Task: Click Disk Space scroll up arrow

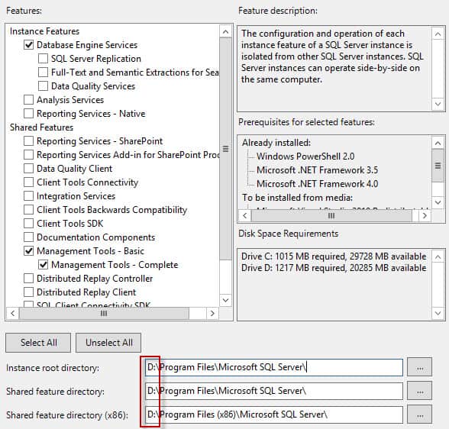Action: [x=438, y=257]
